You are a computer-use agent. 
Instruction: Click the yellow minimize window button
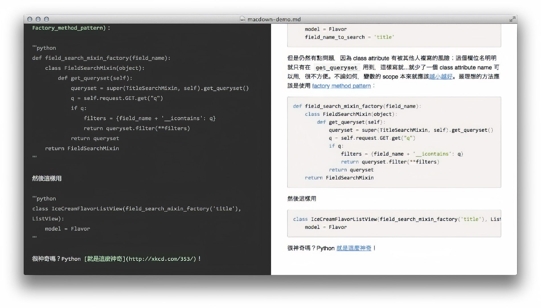coord(38,19)
